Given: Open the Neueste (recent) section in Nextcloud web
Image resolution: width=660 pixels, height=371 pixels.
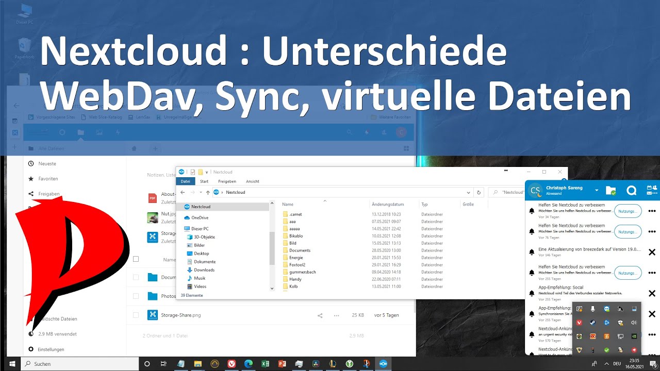Looking at the screenshot, I should tap(47, 164).
